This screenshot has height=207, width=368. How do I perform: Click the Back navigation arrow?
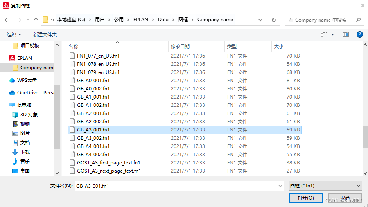7,20
